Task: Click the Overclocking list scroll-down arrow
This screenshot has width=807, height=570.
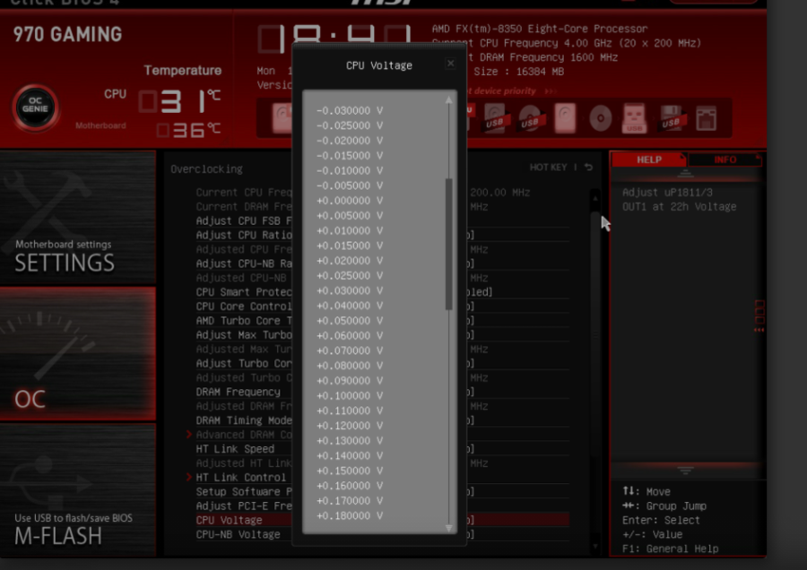Action: [595, 547]
